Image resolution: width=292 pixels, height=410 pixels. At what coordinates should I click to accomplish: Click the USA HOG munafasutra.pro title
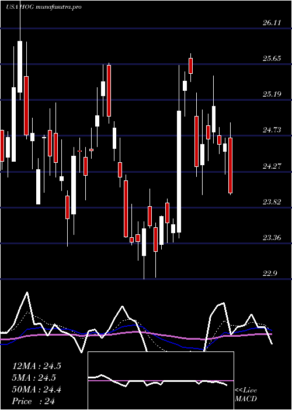tap(43, 7)
